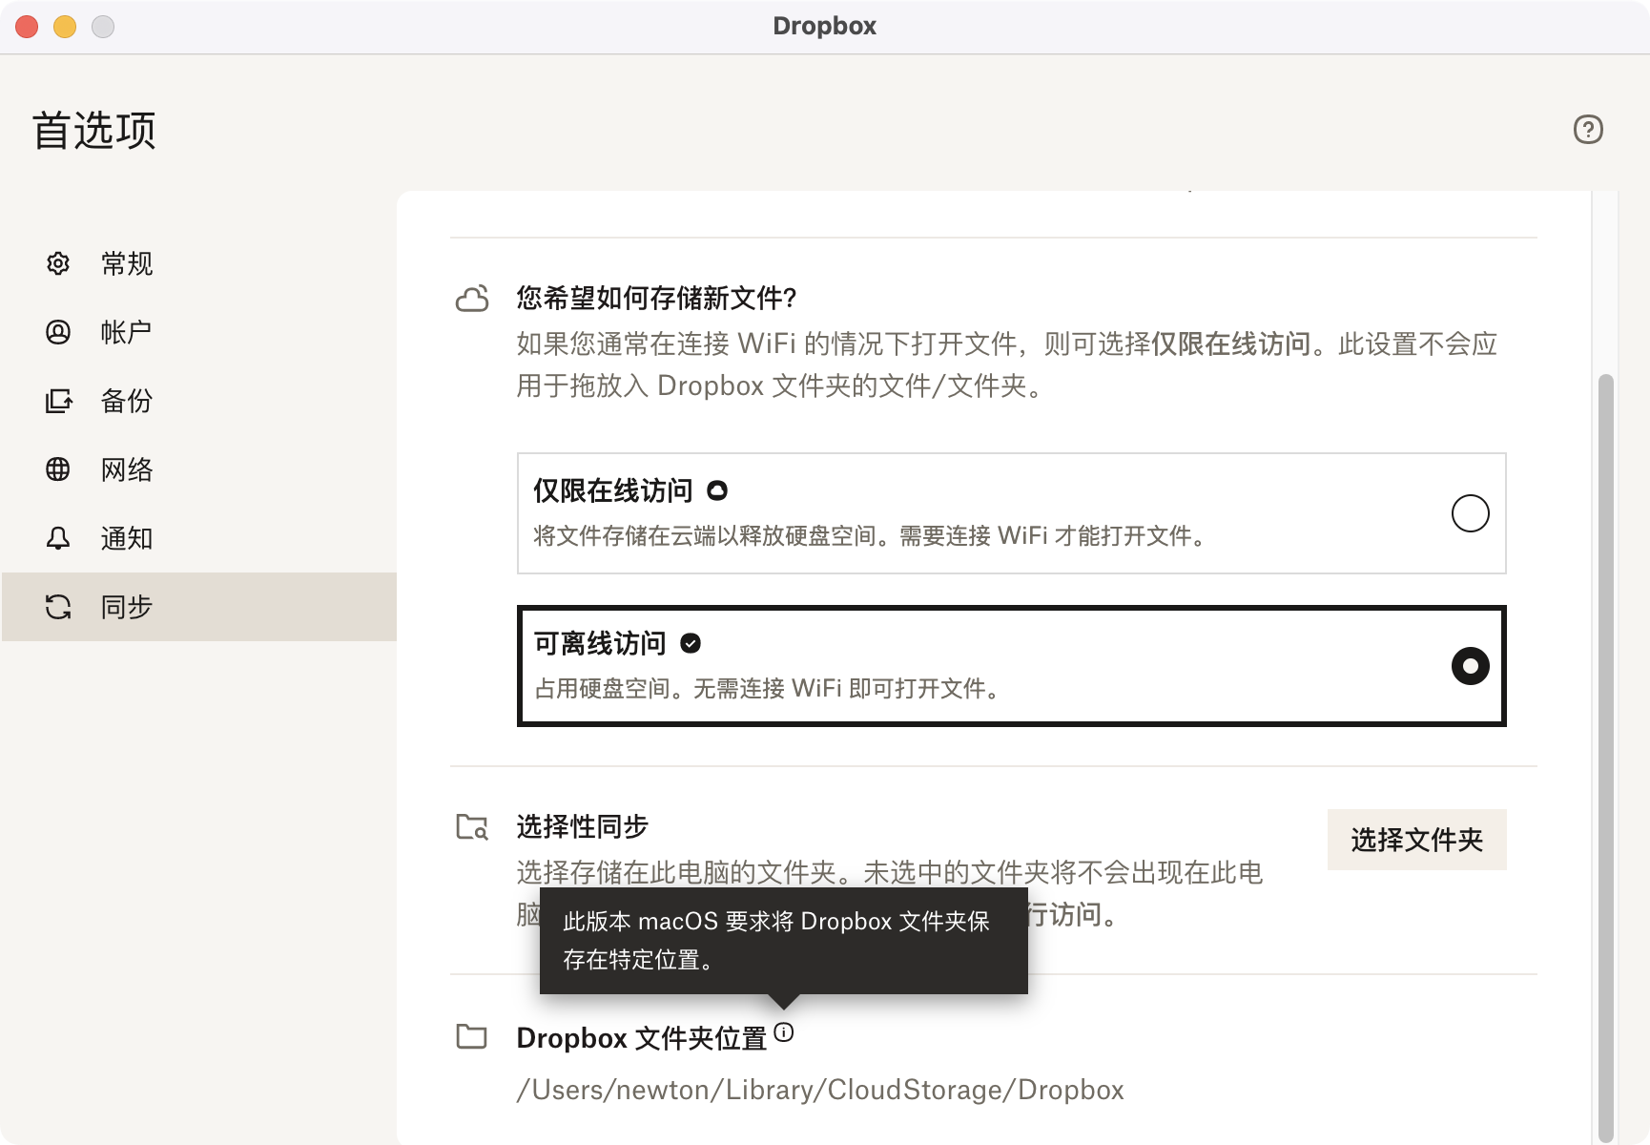Click the backup icon beside 备份
Screen dimensions: 1650x1145
click(58, 401)
